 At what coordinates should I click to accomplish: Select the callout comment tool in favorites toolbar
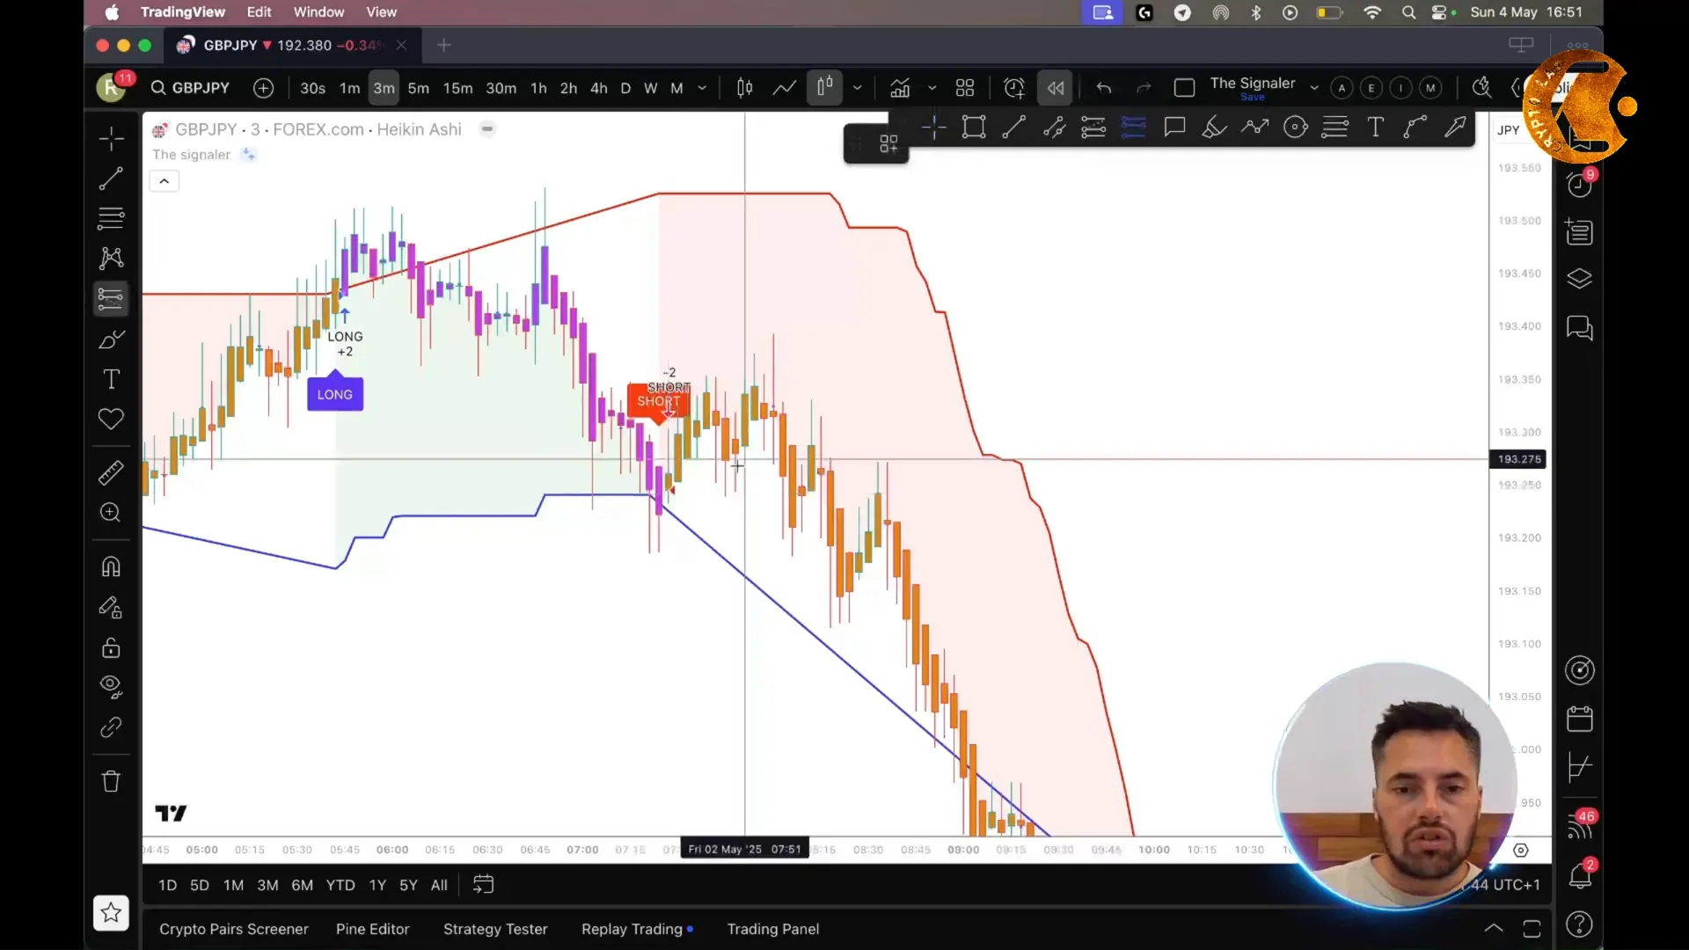(x=1174, y=128)
